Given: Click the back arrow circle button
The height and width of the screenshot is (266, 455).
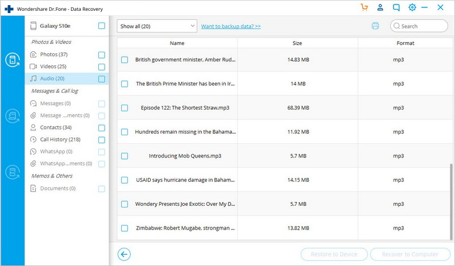Looking at the screenshot, I should [124, 255].
